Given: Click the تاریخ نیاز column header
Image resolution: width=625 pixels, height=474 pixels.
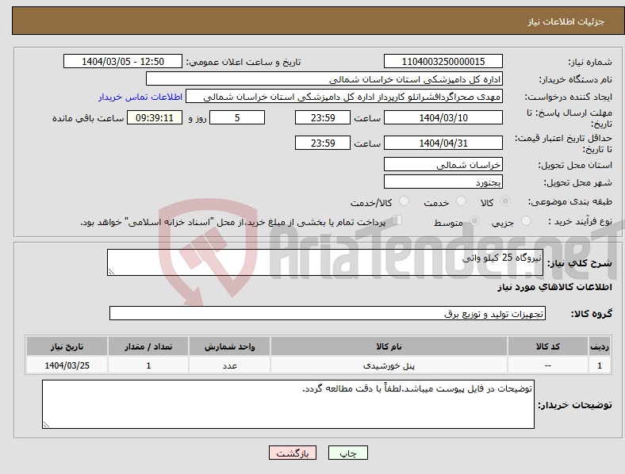Looking at the screenshot, I should (x=67, y=346).
